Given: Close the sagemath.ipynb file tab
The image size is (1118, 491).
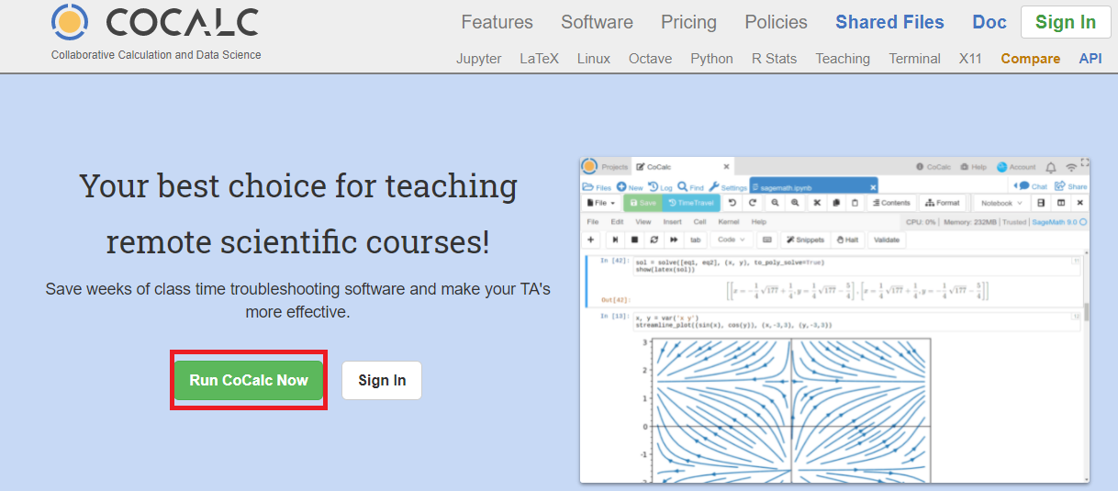Looking at the screenshot, I should (x=873, y=187).
